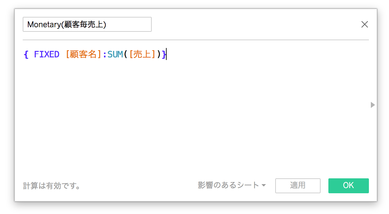Click the closing curly brace
389x214 pixels.
click(164, 54)
